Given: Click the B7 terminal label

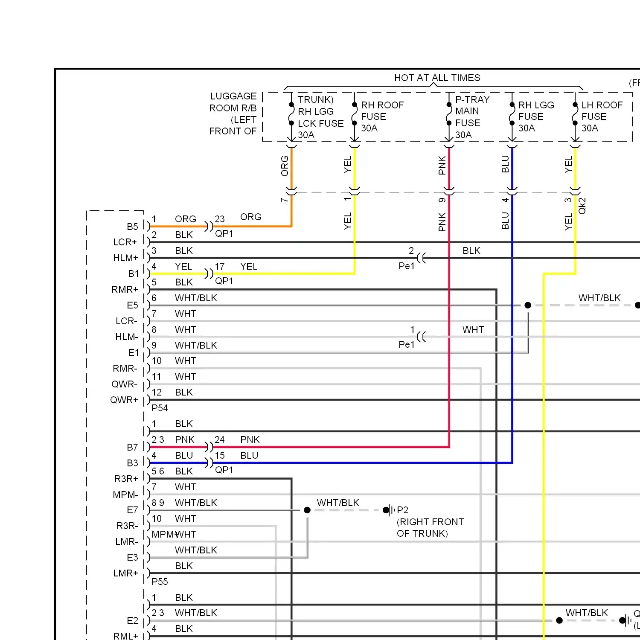Looking at the screenshot, I should pos(132,448).
